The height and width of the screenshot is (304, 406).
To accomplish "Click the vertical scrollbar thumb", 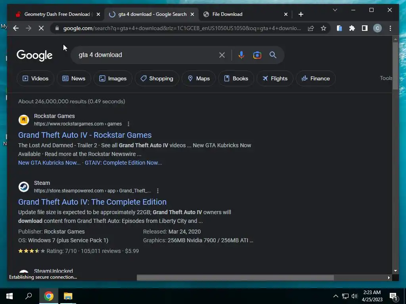I will click(x=395, y=66).
